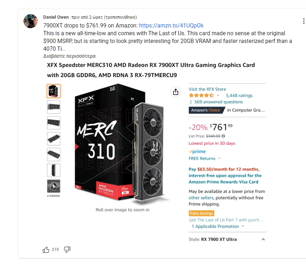The image size is (306, 264).
Task: Click the Prime logo badge
Action: pos(197,152)
